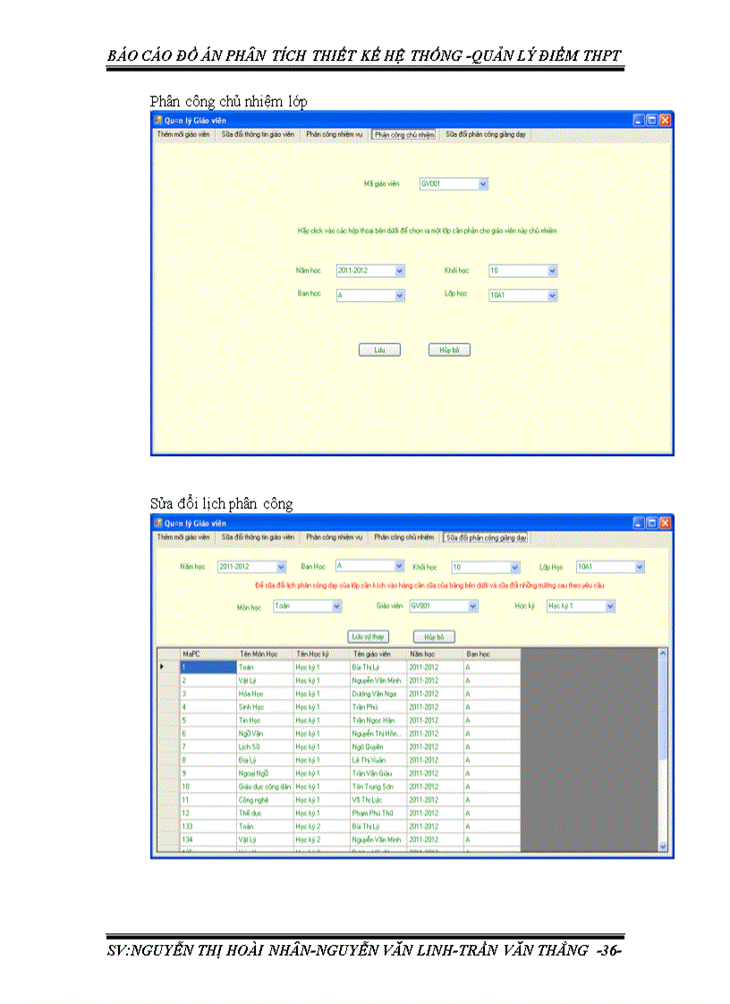Open the Môn học dropdown showing Toán
The width and height of the screenshot is (730, 1004).
[x=335, y=605]
